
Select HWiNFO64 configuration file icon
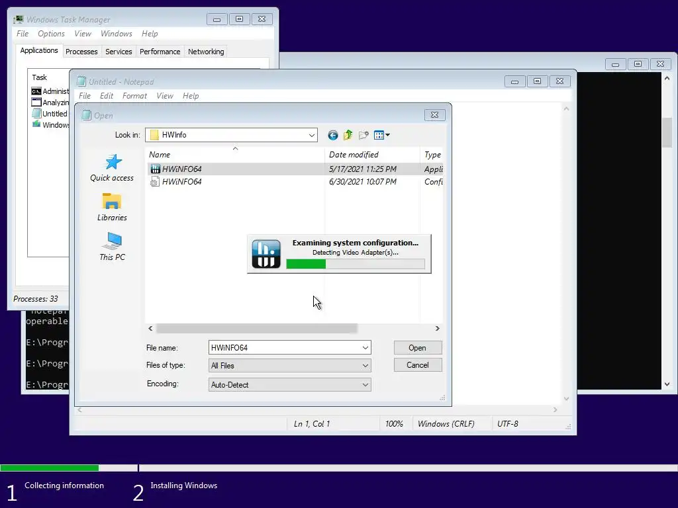[155, 182]
